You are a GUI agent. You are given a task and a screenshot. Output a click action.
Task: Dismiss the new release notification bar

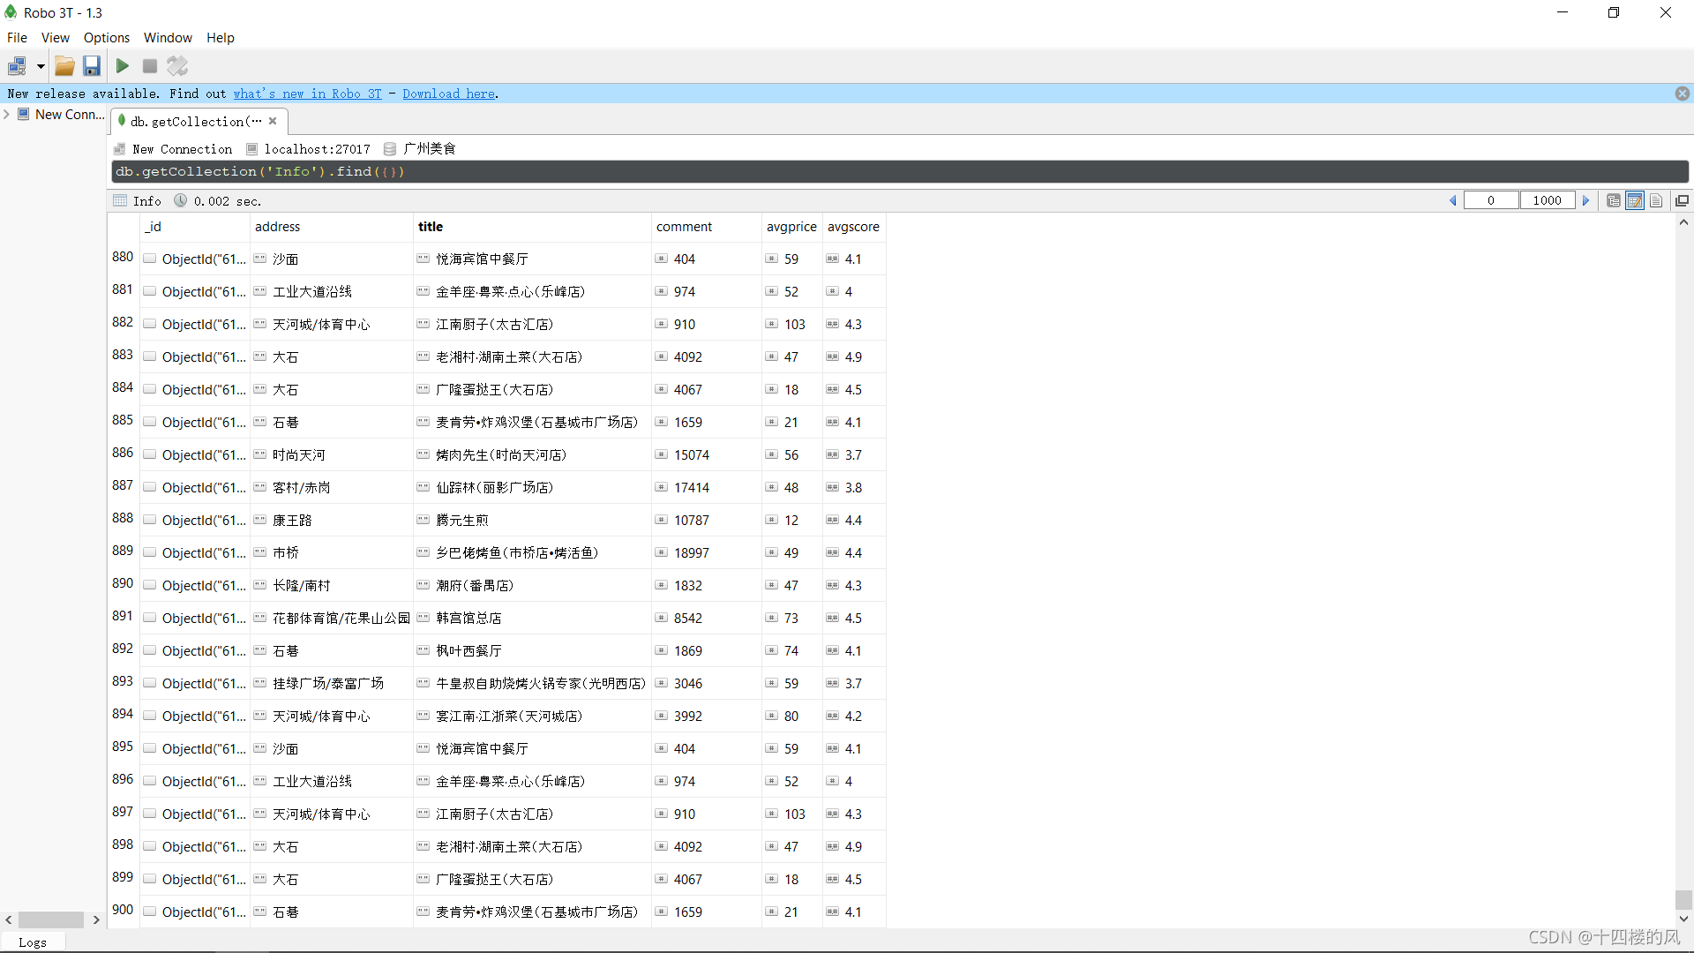(1683, 94)
